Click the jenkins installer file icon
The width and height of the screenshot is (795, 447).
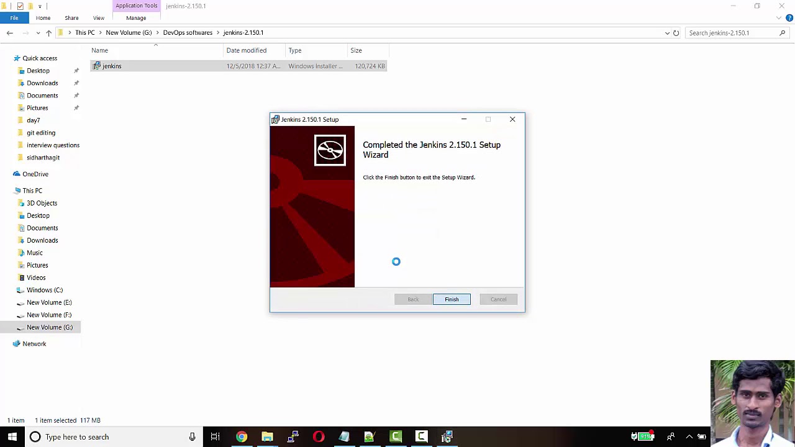click(x=96, y=66)
